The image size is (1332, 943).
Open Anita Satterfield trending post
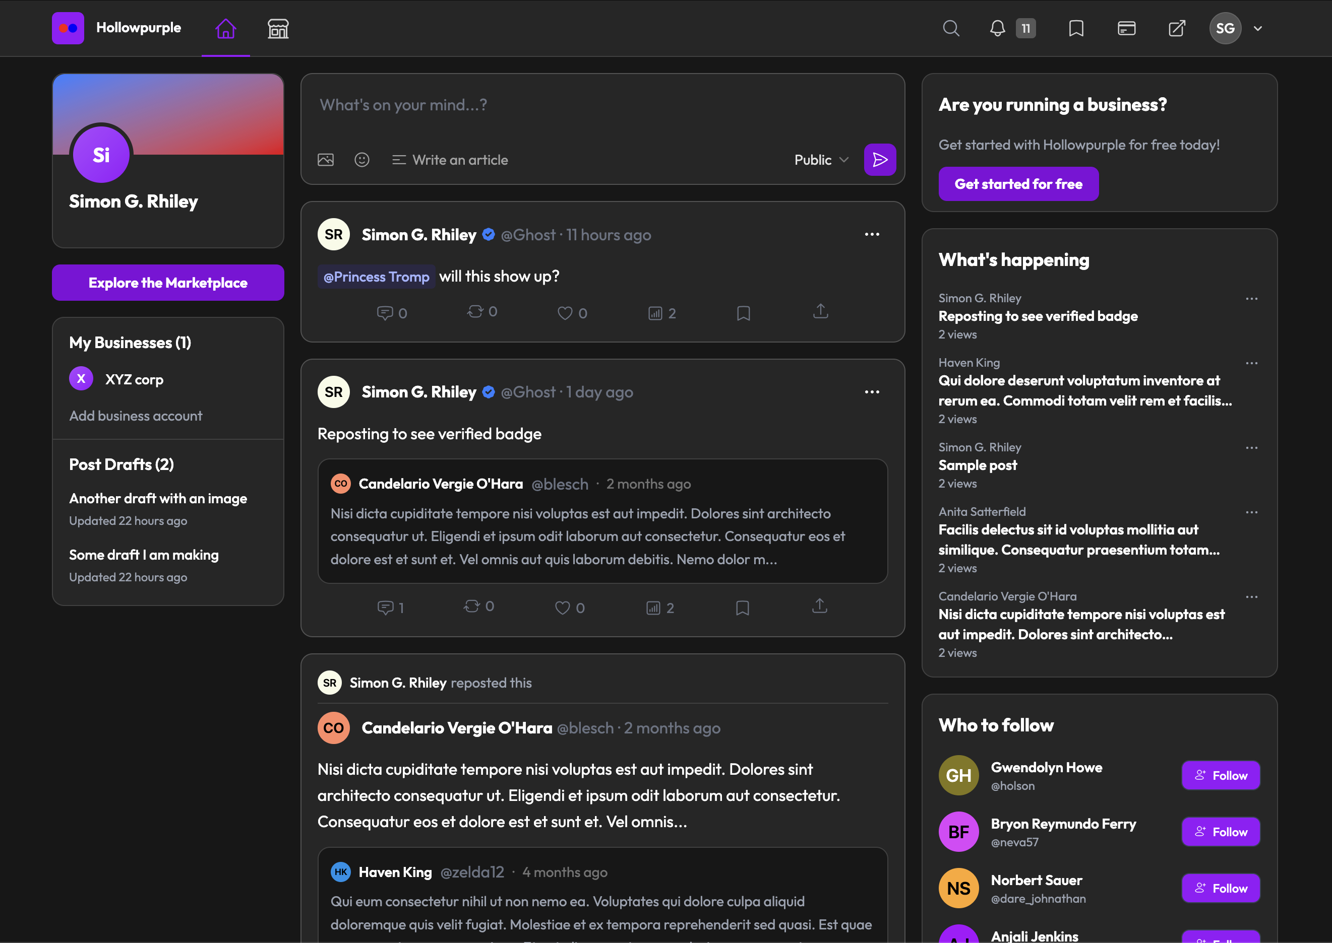pyautogui.click(x=1079, y=540)
